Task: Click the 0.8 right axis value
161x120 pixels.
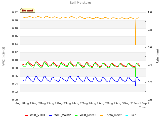Action: click(x=150, y=30)
